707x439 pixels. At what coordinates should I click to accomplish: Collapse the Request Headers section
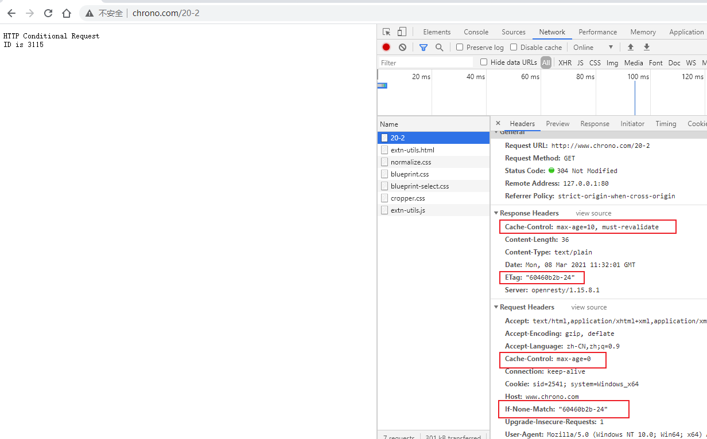pyautogui.click(x=496, y=307)
